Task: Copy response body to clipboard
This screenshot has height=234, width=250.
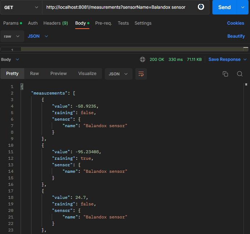Action: click(225, 74)
